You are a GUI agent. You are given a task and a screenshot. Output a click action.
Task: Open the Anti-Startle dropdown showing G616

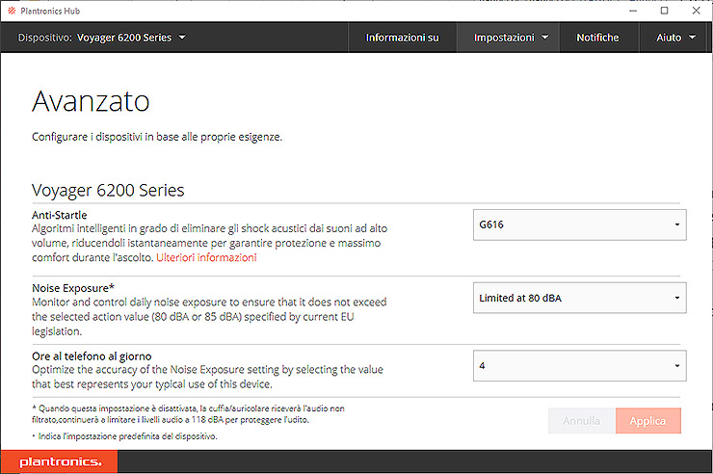tap(579, 224)
